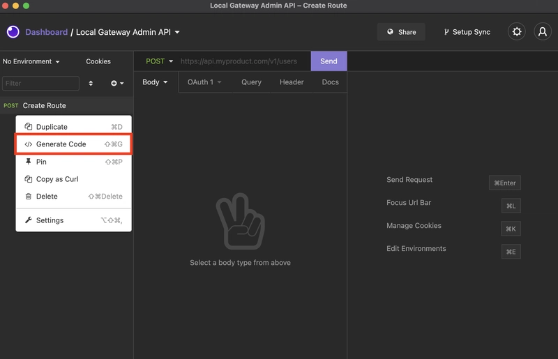
Task: Click the ⌘K shortcut key badge
Action: point(511,229)
